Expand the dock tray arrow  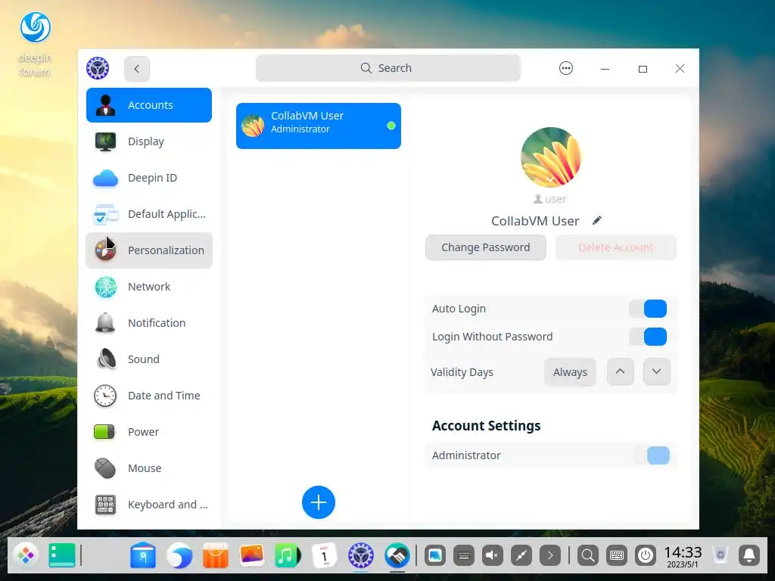550,556
